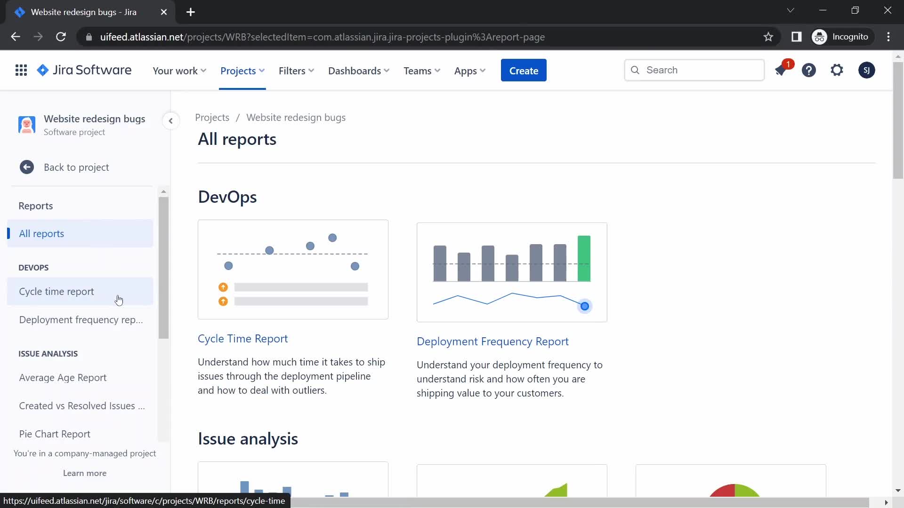Select the Average Age Report sidebar item
Screen dimensions: 904x508
pyautogui.click(x=63, y=377)
